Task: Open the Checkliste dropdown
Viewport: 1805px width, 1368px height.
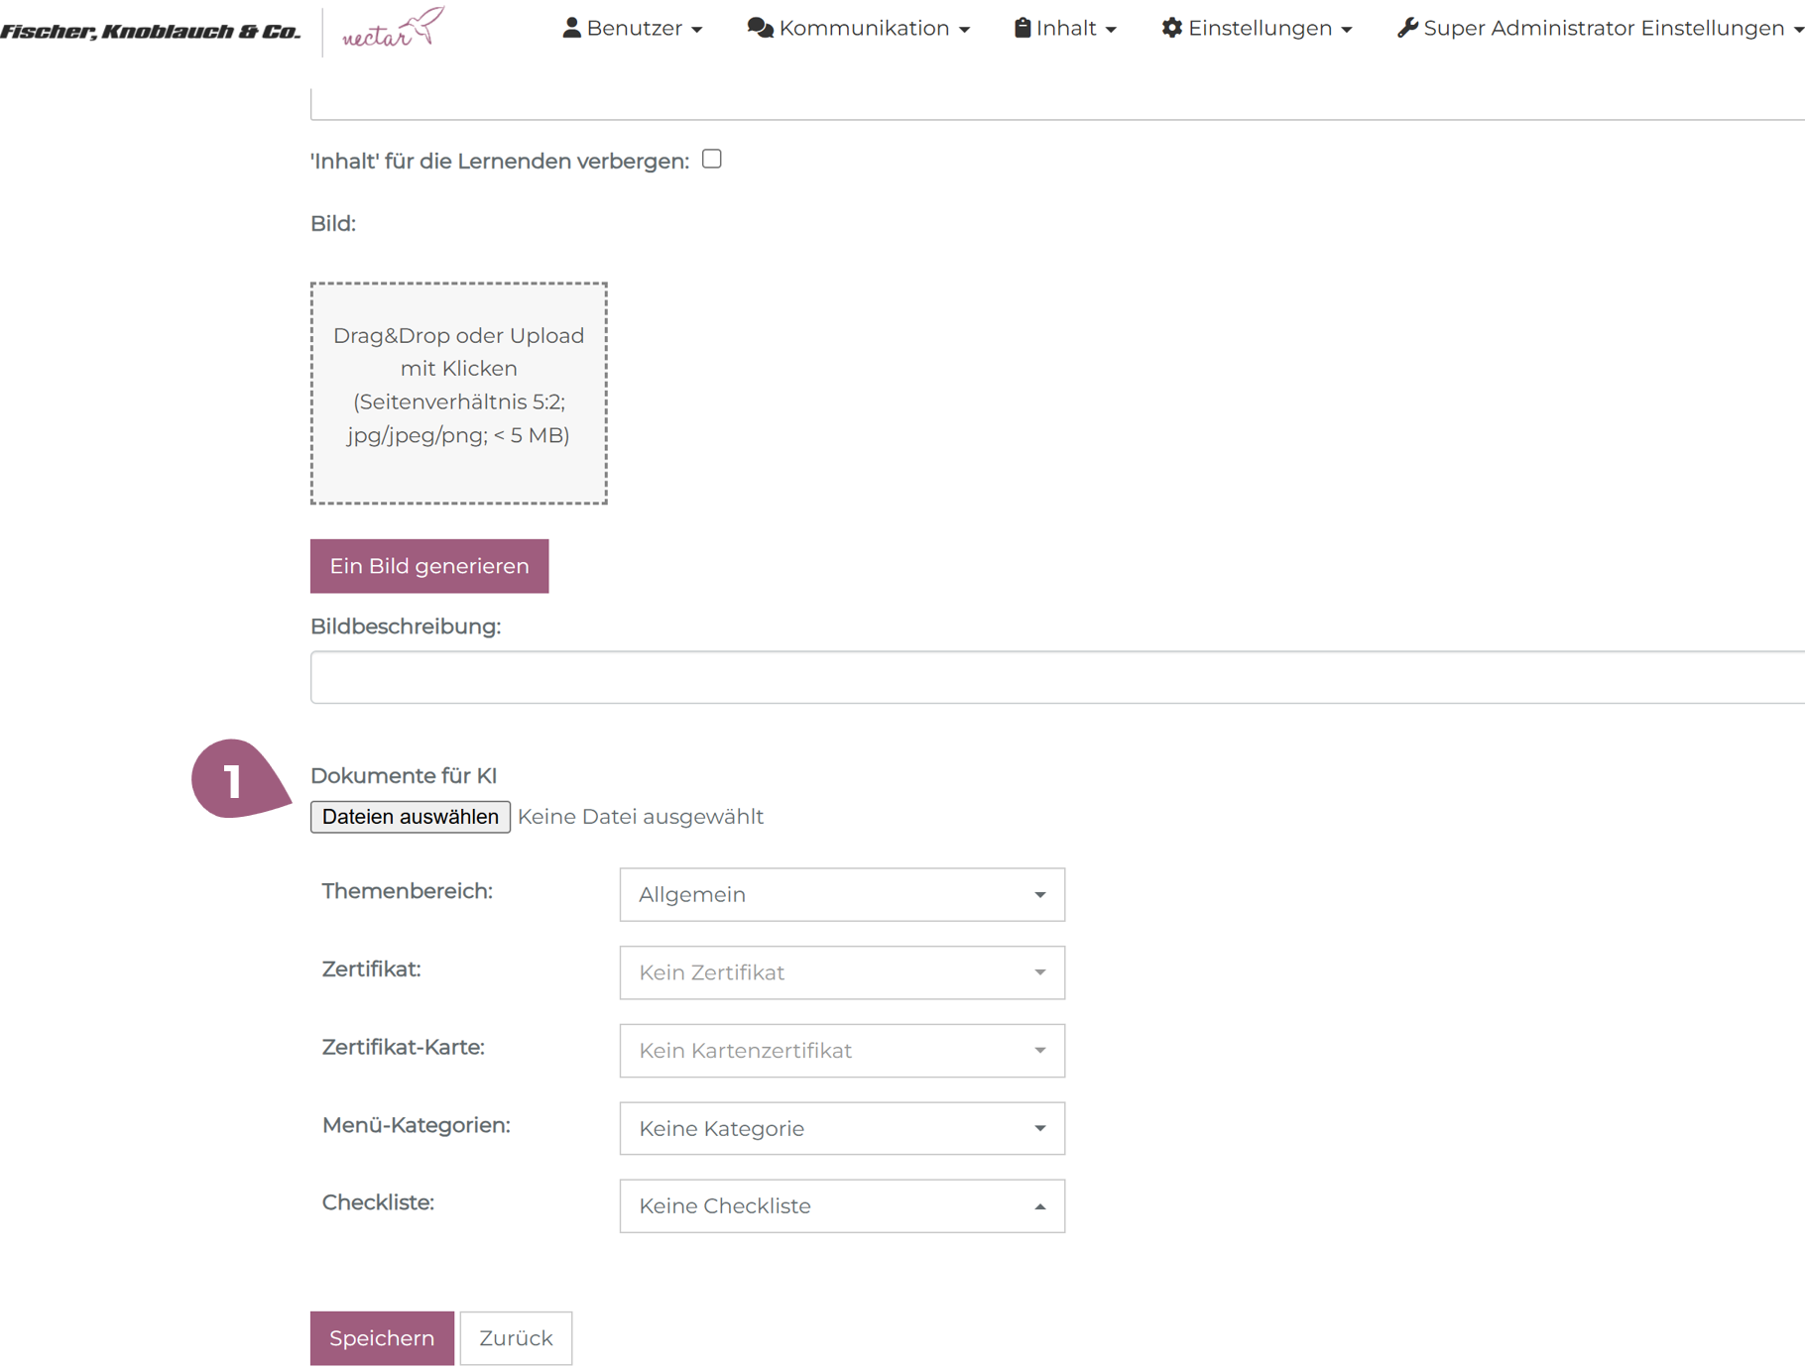Action: (841, 1206)
